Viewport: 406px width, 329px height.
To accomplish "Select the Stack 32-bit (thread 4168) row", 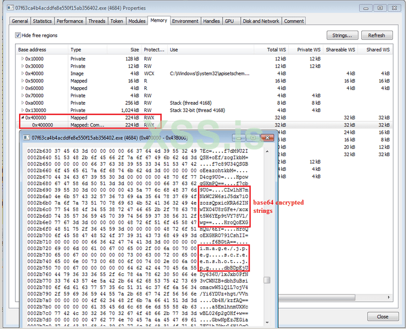I will (204, 110).
